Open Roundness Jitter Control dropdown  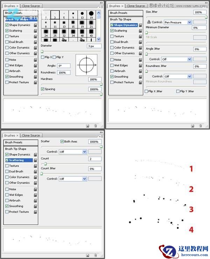tap(178, 76)
